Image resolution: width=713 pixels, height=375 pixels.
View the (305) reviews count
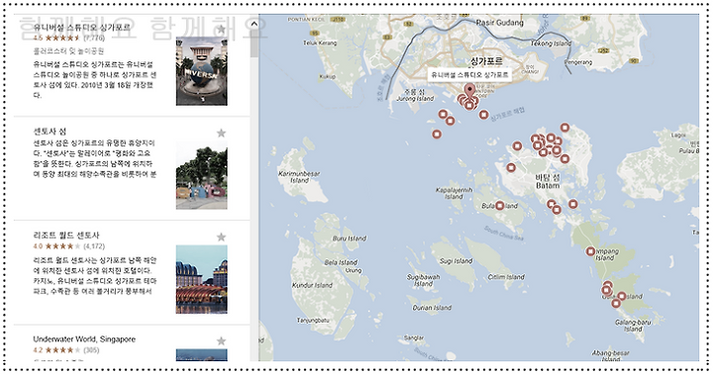[91, 350]
